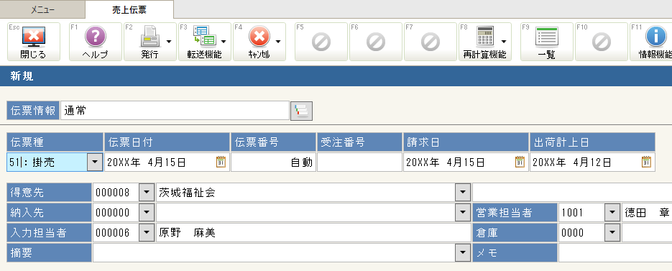Open the 納入先 name dropdown arrow
The image size is (672, 271).
pos(463,212)
